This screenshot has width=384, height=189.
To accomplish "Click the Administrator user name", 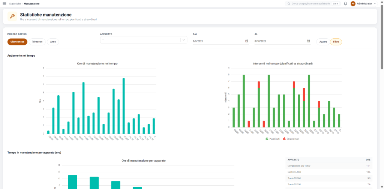I will point(364,4).
